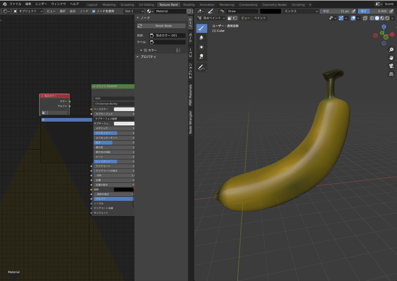Click the 名前 field with 頂点カラー.001
This screenshot has width=397, height=281.
[167, 35]
